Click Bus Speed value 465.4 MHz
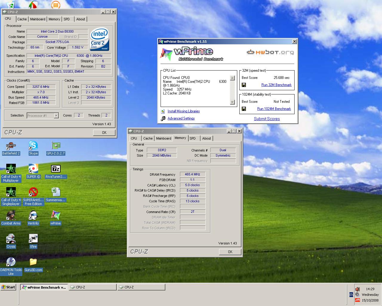The height and width of the screenshot is (306, 382). click(x=41, y=97)
